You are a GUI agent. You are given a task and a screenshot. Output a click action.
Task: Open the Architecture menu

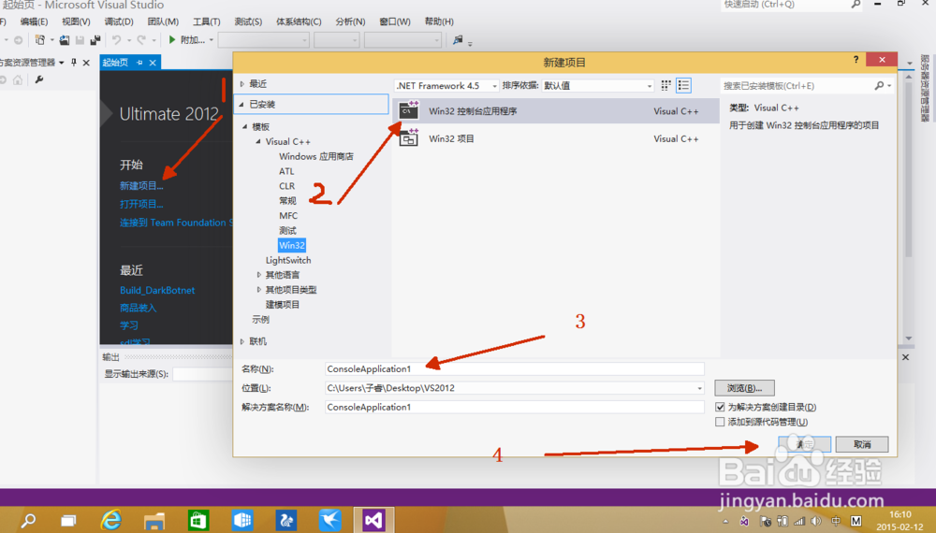coord(299,22)
